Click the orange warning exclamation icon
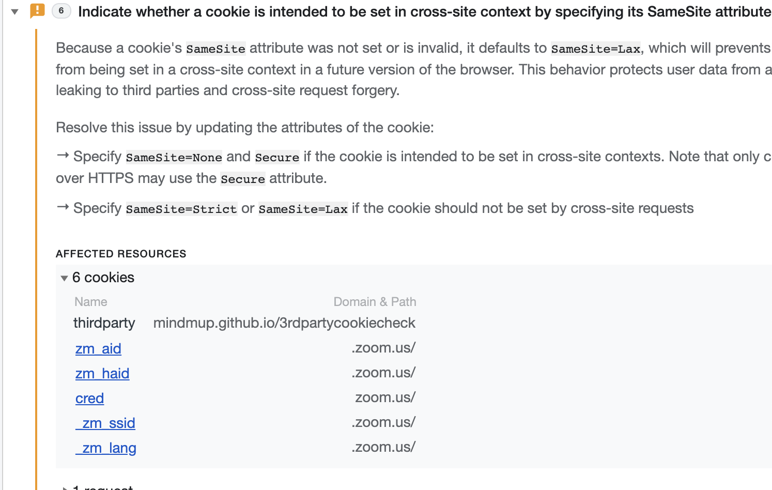This screenshot has width=772, height=490. (37, 10)
